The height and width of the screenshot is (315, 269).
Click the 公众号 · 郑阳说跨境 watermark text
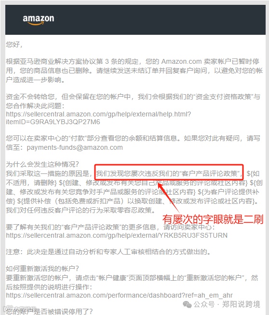coord(227,304)
